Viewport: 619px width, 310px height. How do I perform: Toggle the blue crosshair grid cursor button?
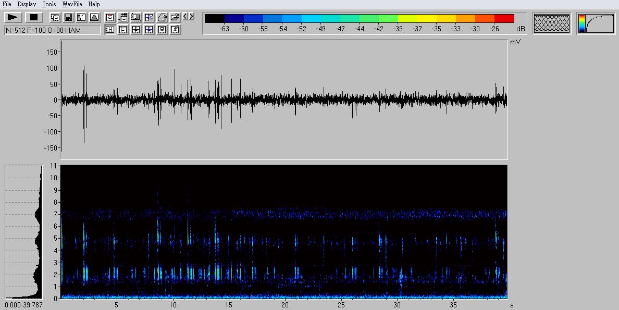[149, 30]
